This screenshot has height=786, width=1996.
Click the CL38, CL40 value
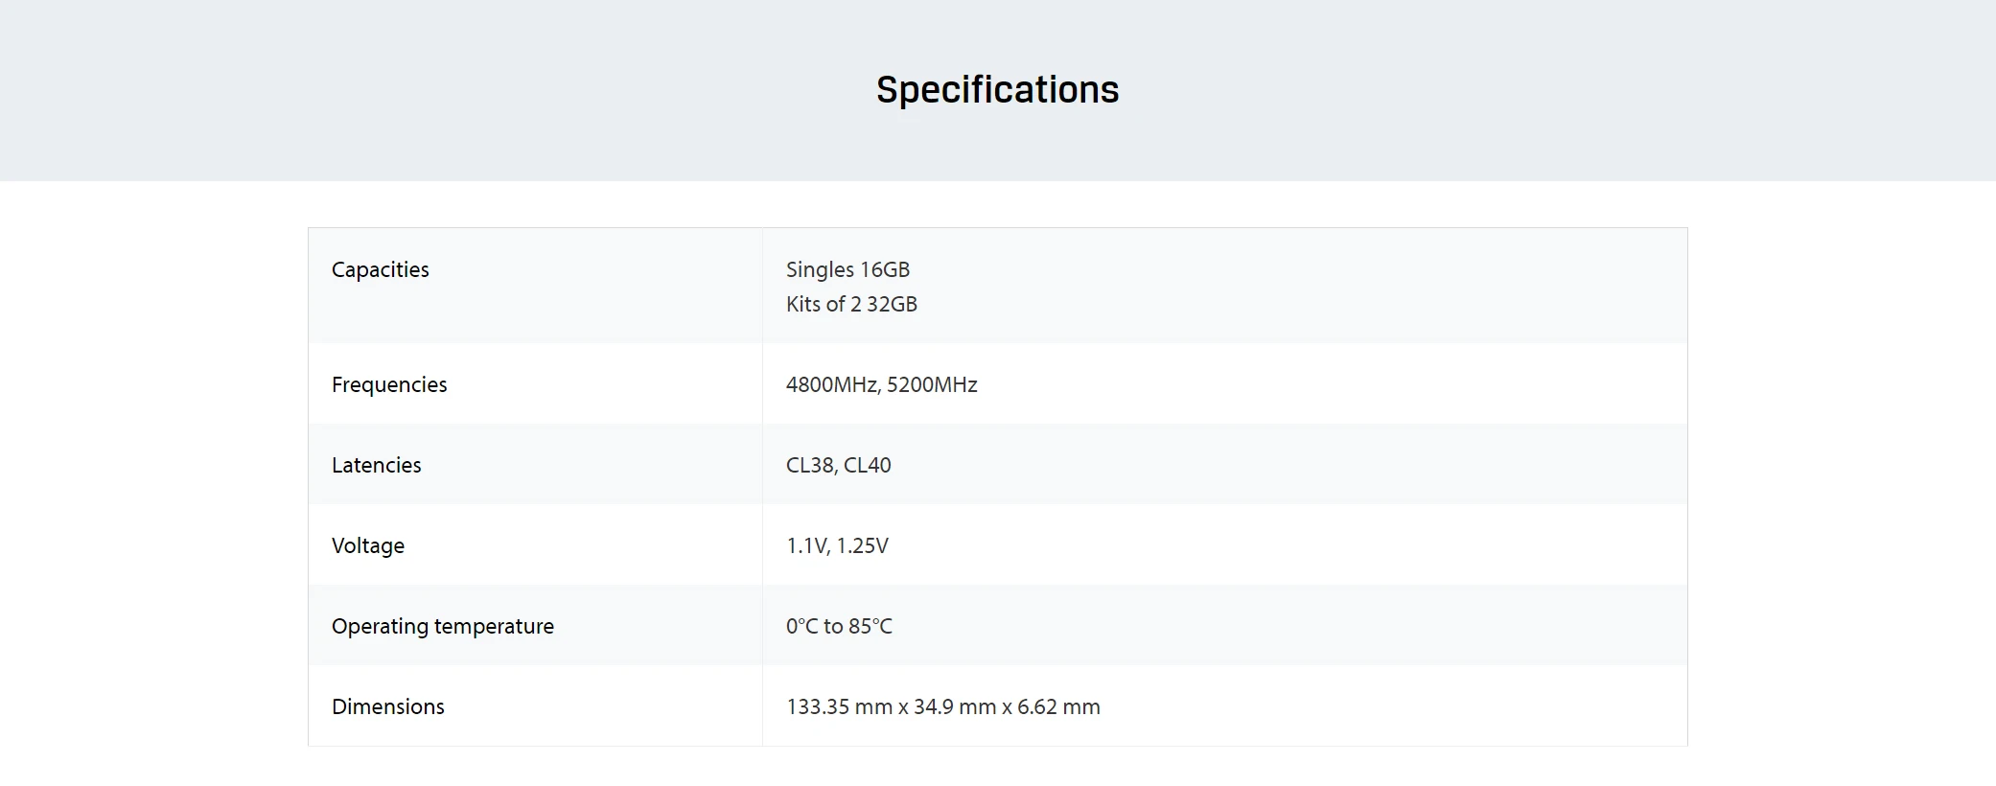(838, 465)
